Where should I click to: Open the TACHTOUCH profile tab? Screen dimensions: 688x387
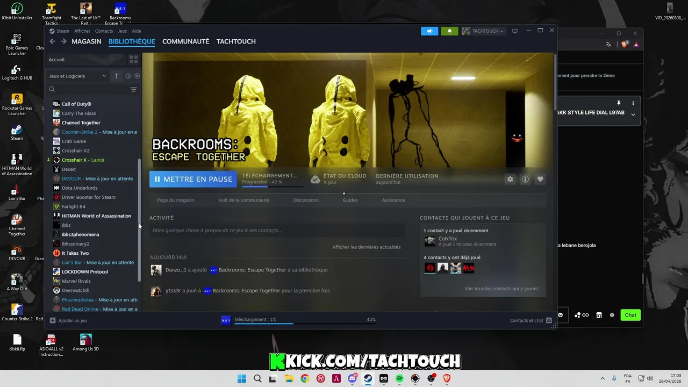point(236,41)
